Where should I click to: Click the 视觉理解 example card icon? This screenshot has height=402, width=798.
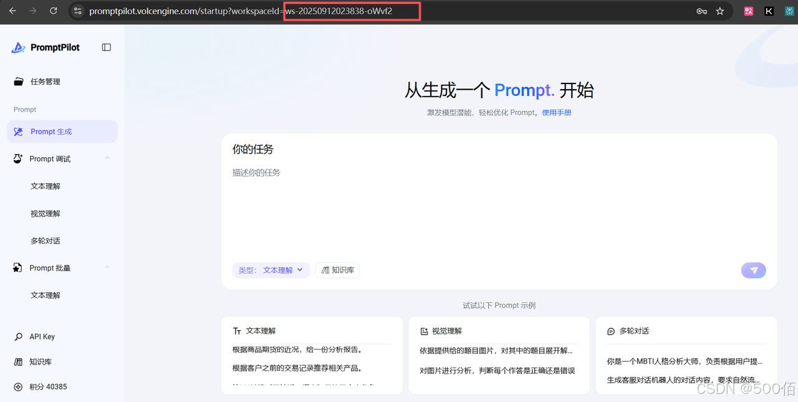point(424,331)
